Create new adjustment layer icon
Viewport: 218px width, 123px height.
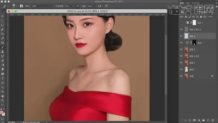tap(199, 120)
